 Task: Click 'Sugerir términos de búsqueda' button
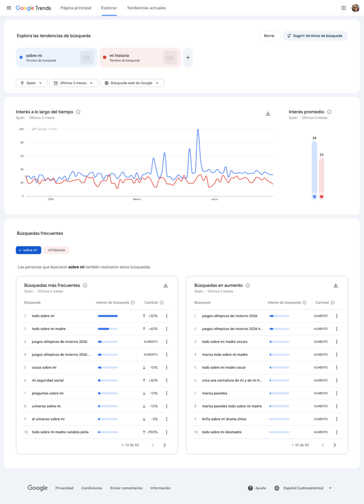315,35
